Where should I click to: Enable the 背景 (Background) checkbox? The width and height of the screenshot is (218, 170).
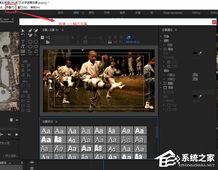pos(166,88)
